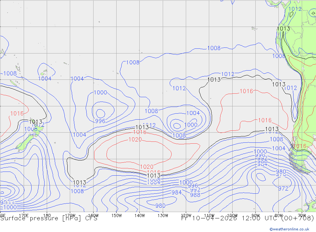Click the "150W" longitude axis label
Viewport: 316px width, 232px height.
(x=117, y=216)
